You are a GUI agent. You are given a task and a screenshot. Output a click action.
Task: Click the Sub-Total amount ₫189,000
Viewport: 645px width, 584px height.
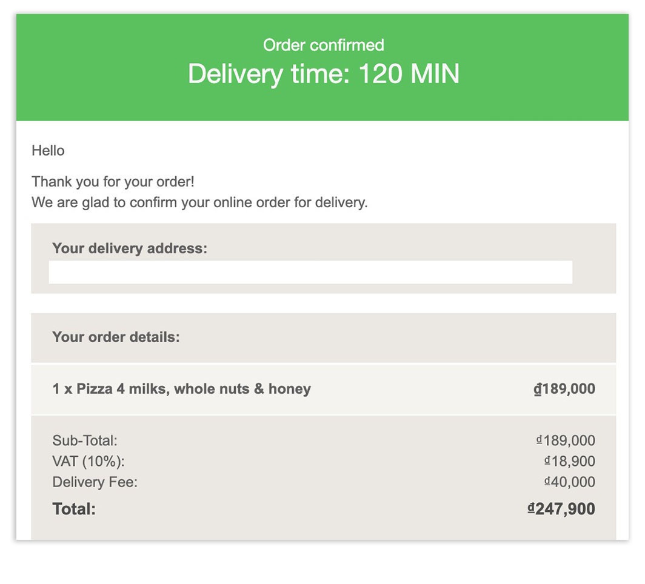pos(566,440)
